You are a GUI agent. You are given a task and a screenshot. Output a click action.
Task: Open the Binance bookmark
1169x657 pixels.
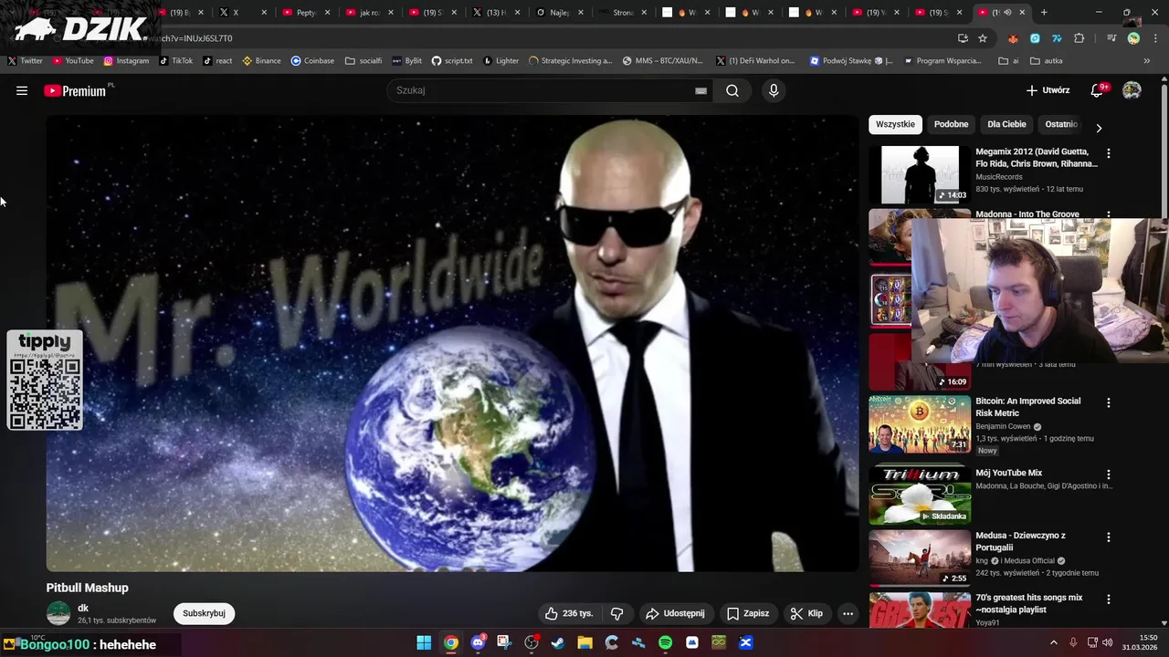261,60
